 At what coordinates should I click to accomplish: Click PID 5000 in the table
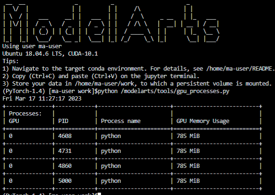coord(65,181)
